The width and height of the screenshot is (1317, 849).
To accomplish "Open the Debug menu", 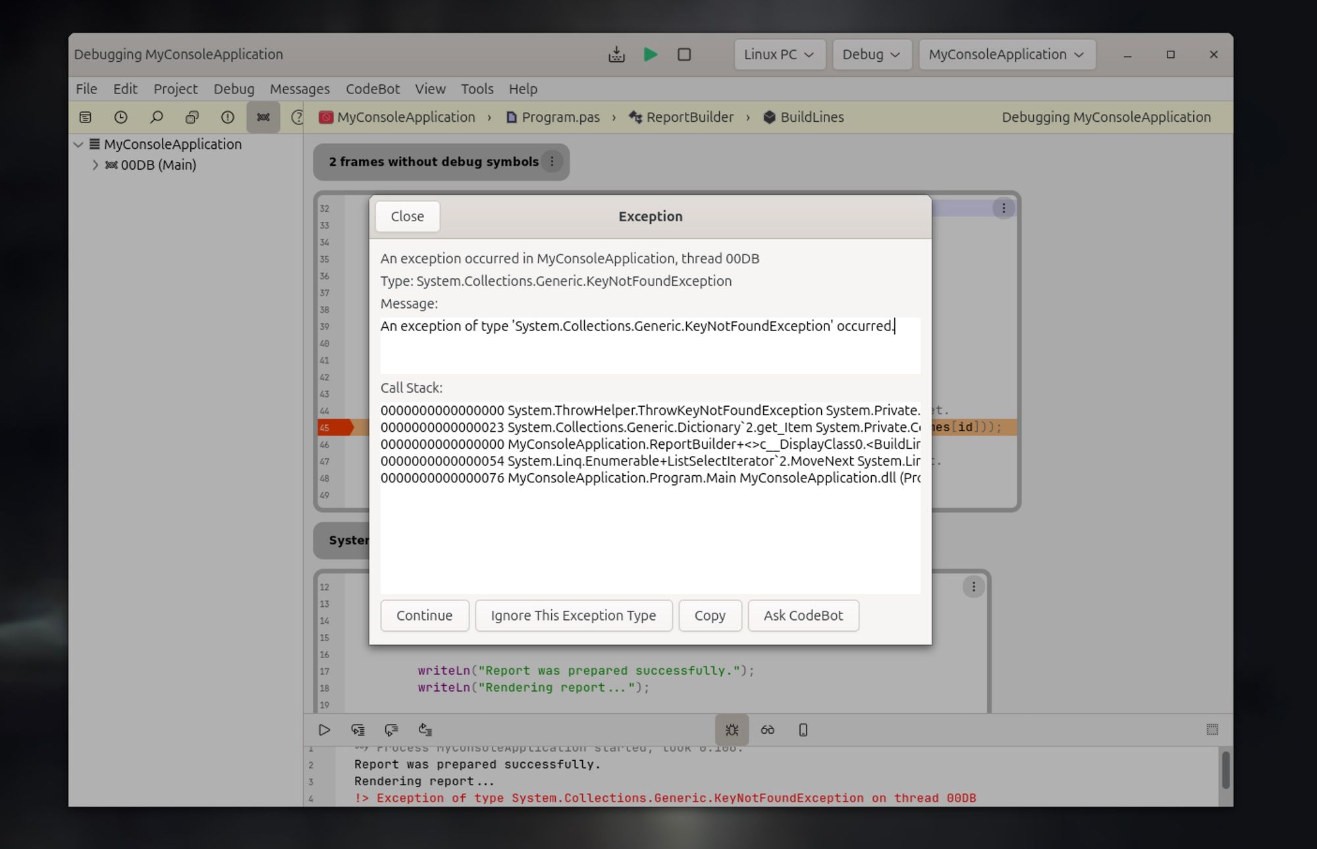I will (234, 89).
